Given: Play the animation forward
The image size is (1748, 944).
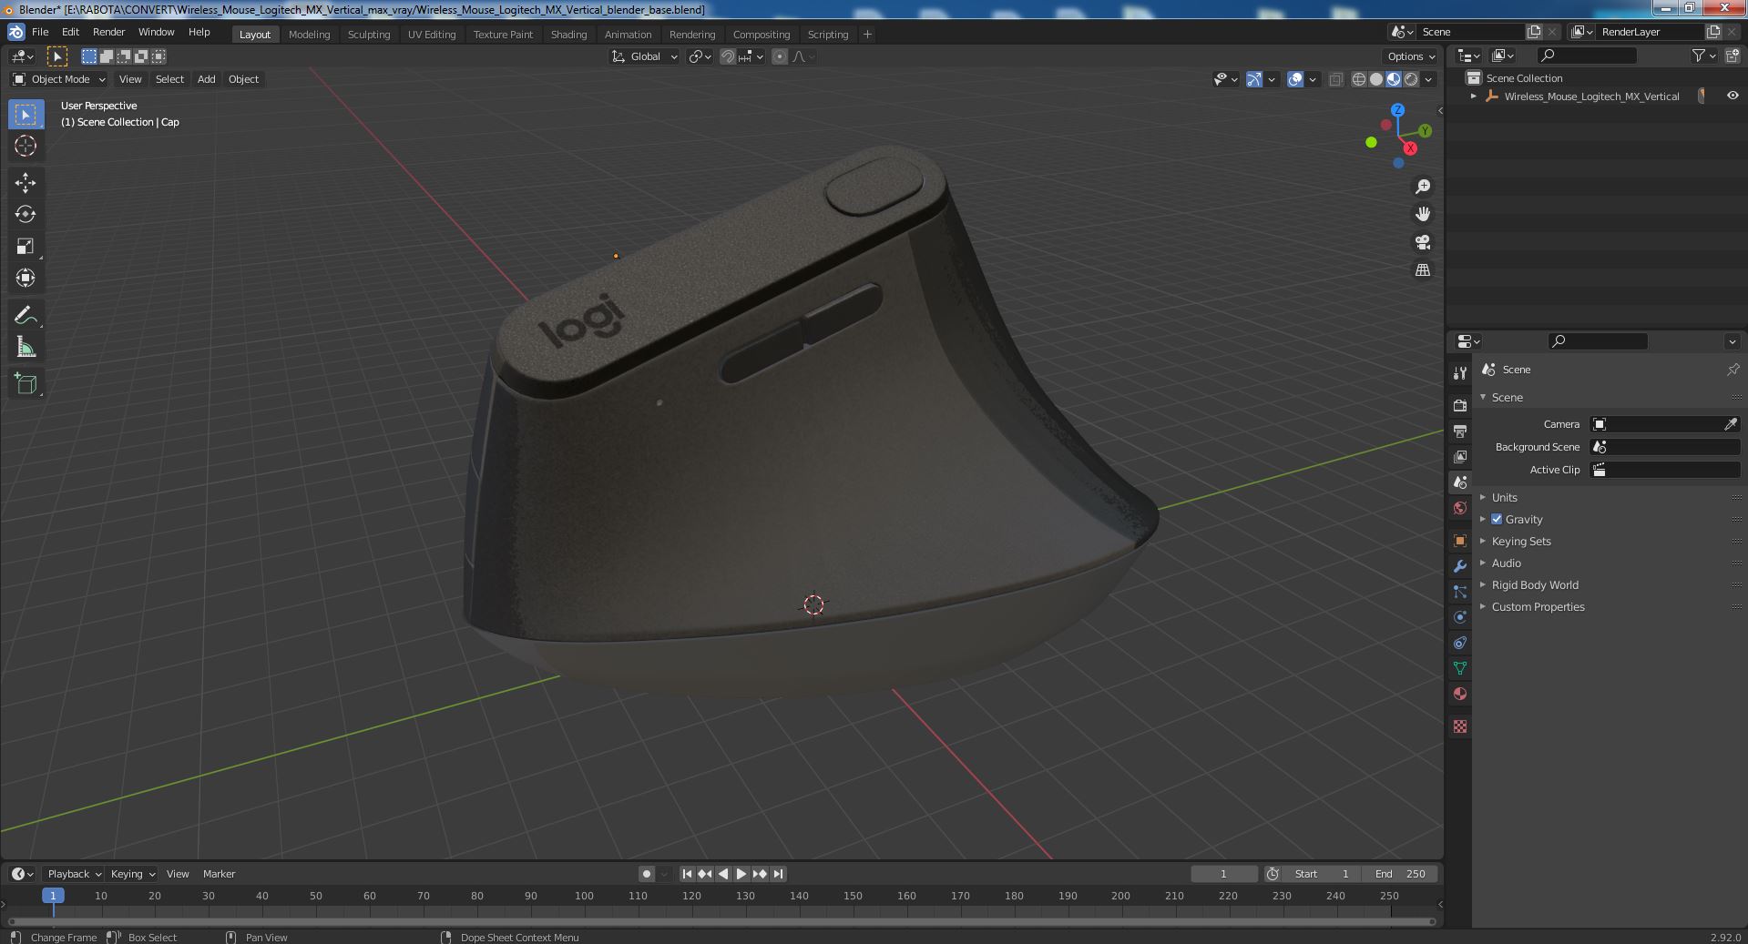Looking at the screenshot, I should point(741,874).
